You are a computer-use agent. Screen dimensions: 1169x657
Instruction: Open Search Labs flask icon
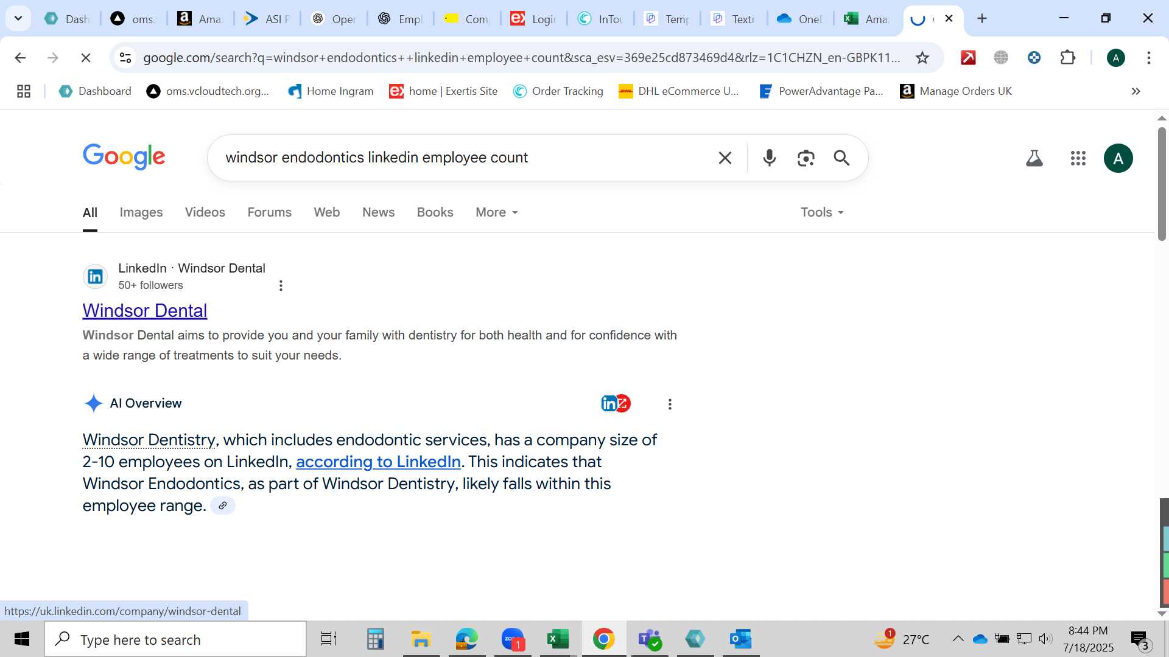tap(1034, 158)
